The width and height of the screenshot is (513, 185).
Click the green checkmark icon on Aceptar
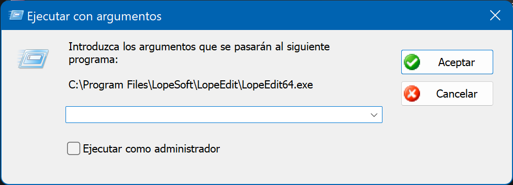pos(412,62)
